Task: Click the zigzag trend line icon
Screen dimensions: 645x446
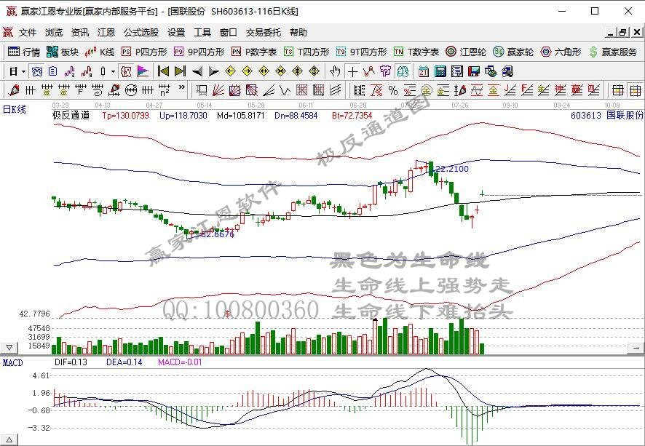Action: 368,72
